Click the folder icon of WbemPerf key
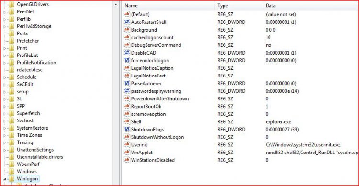 11,164
